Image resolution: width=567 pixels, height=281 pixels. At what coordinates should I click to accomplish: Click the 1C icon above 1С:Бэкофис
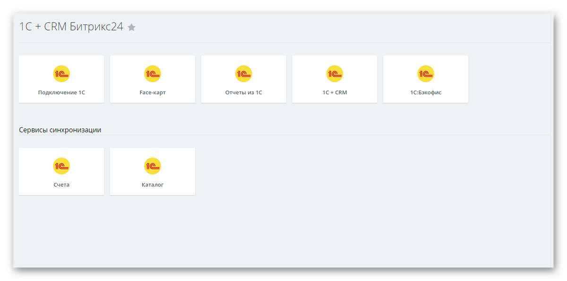click(x=426, y=74)
